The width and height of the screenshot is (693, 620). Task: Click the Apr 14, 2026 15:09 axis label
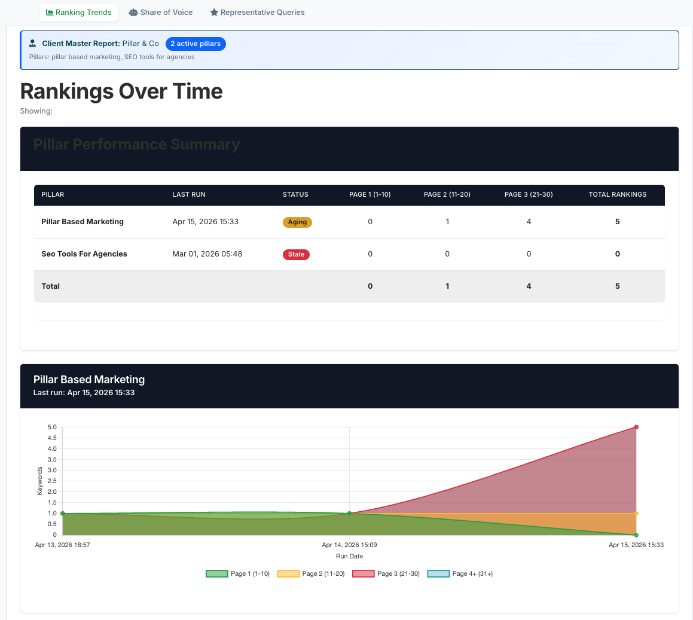point(349,545)
